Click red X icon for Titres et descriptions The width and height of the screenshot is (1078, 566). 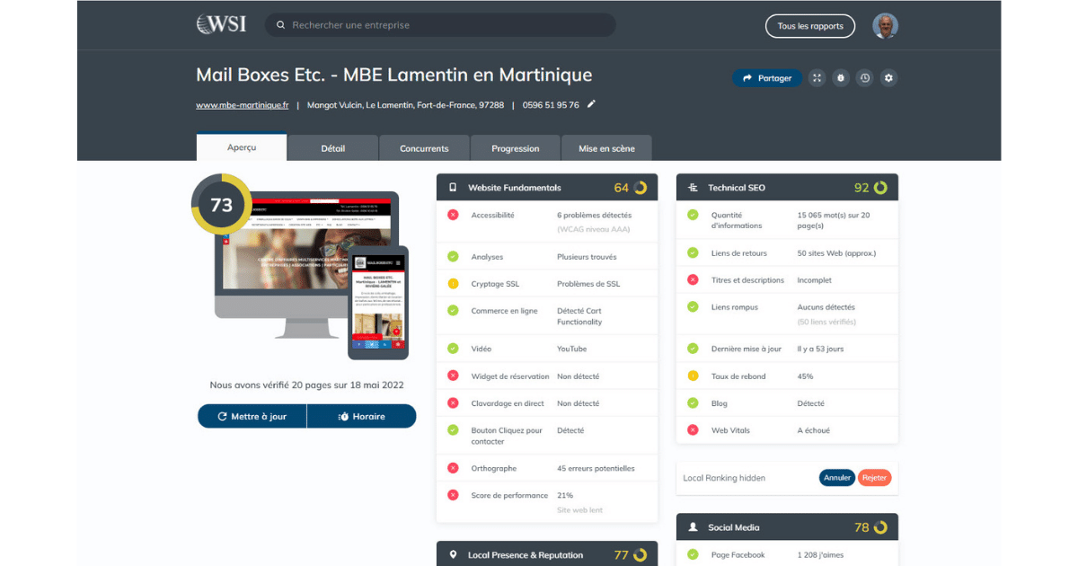[x=693, y=280]
